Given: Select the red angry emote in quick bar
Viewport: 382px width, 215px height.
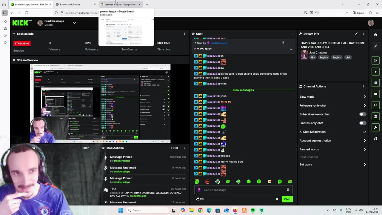Looking at the screenshot, I should (207, 182).
